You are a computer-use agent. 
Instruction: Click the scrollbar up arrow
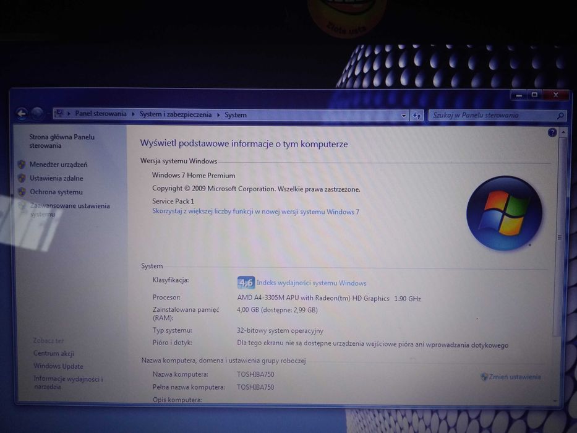[563, 131]
